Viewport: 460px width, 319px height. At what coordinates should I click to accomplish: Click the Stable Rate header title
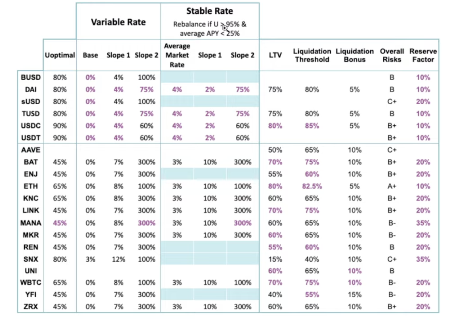(x=210, y=11)
